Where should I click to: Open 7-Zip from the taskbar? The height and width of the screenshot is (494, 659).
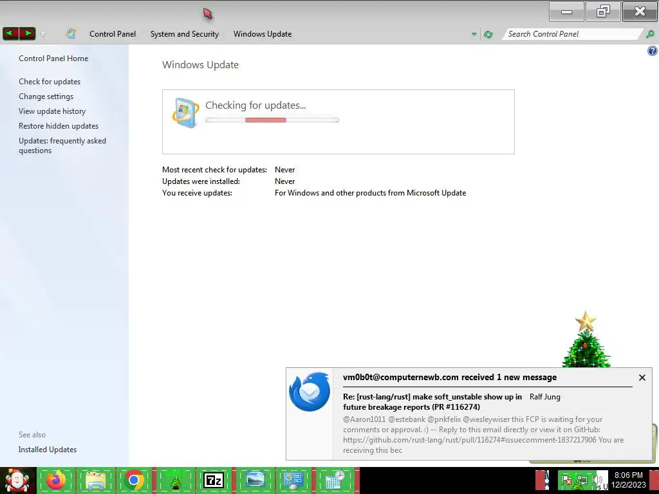coord(213,480)
